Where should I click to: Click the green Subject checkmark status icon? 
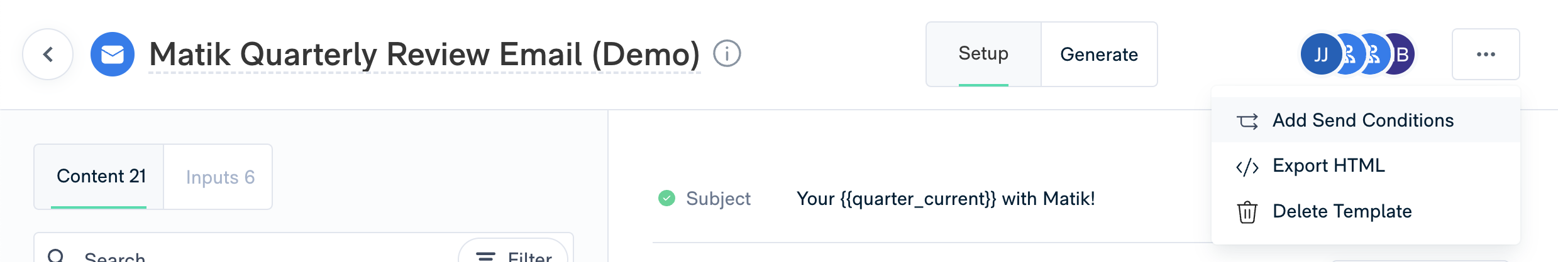coord(666,199)
